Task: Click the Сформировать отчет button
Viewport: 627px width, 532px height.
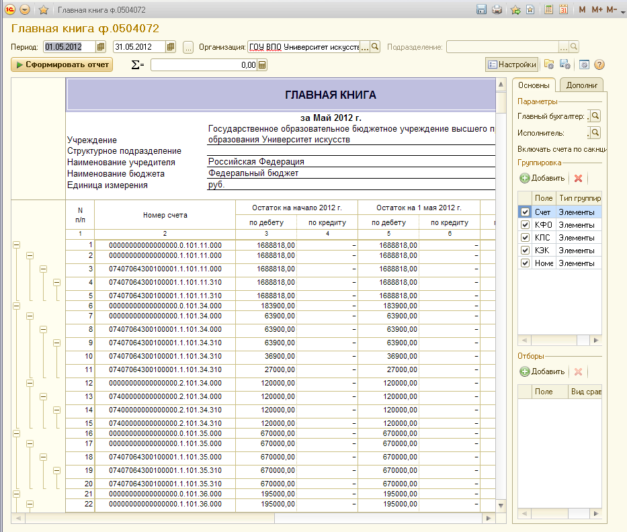Action: 62,64
